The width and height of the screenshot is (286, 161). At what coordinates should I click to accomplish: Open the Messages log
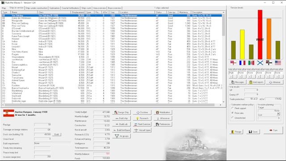click(237, 82)
